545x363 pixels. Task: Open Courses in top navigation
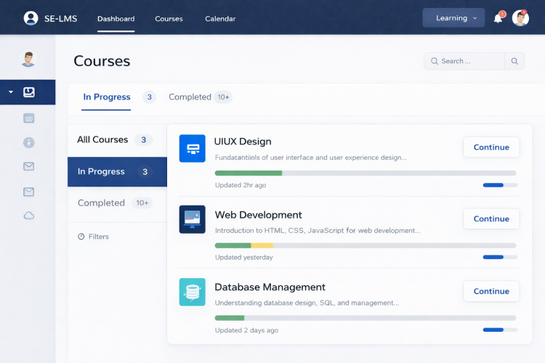169,19
